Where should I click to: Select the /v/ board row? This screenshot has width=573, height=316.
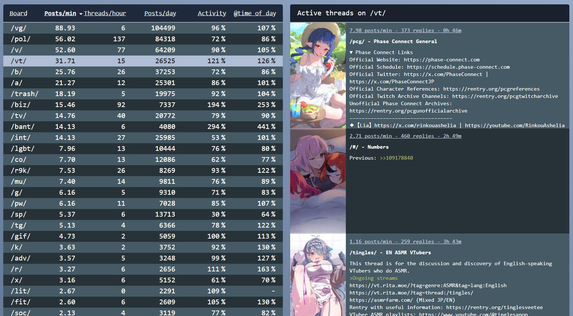point(143,50)
